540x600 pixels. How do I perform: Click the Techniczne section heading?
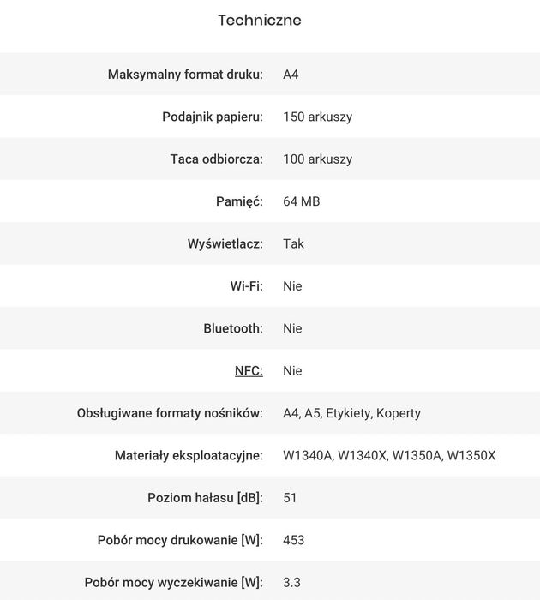coord(260,21)
